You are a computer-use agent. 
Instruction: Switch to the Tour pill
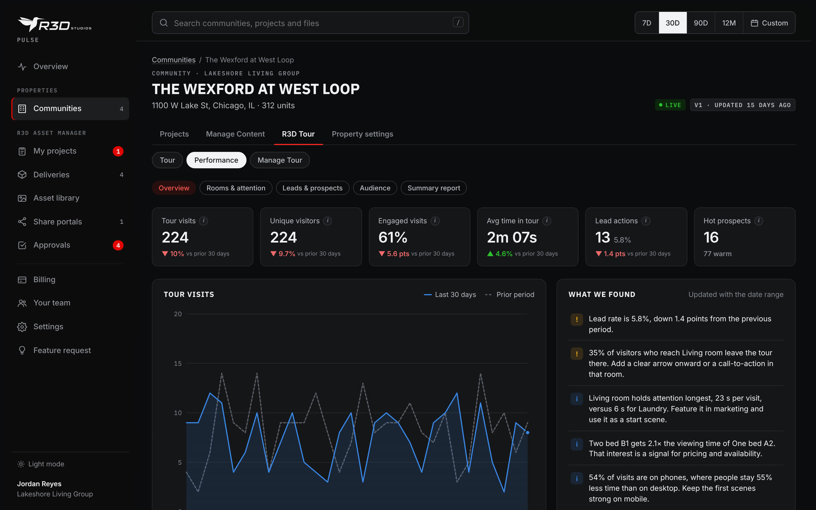[167, 160]
